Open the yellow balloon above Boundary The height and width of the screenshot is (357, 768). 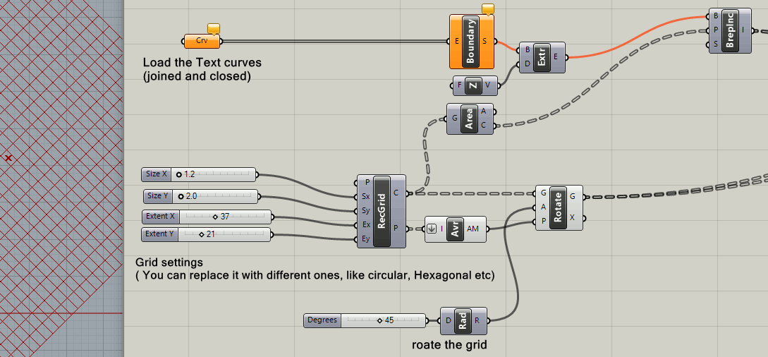point(488,8)
